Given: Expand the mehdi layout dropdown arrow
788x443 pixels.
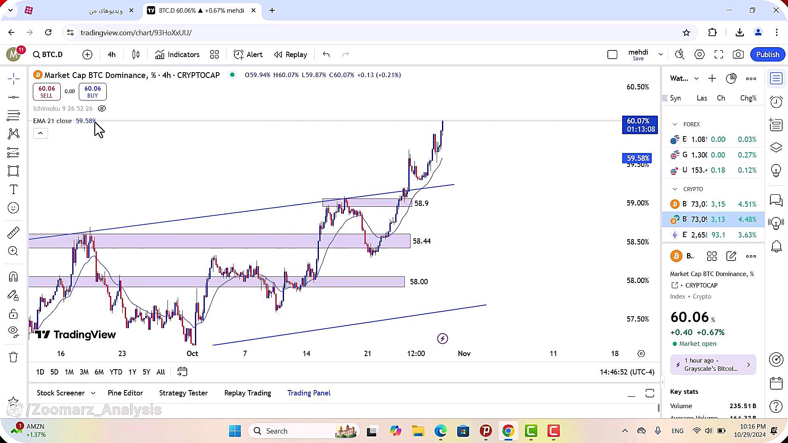Looking at the screenshot, I should coord(660,55).
